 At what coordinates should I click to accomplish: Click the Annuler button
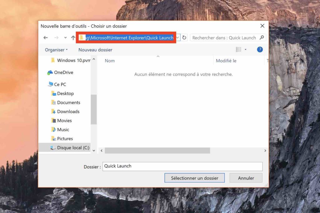(246, 178)
